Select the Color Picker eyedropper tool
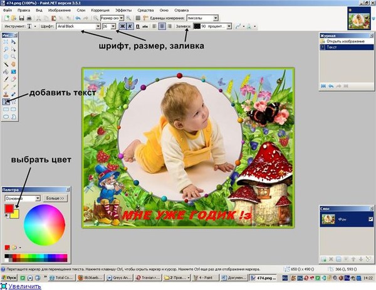 pyautogui.click(x=13, y=87)
